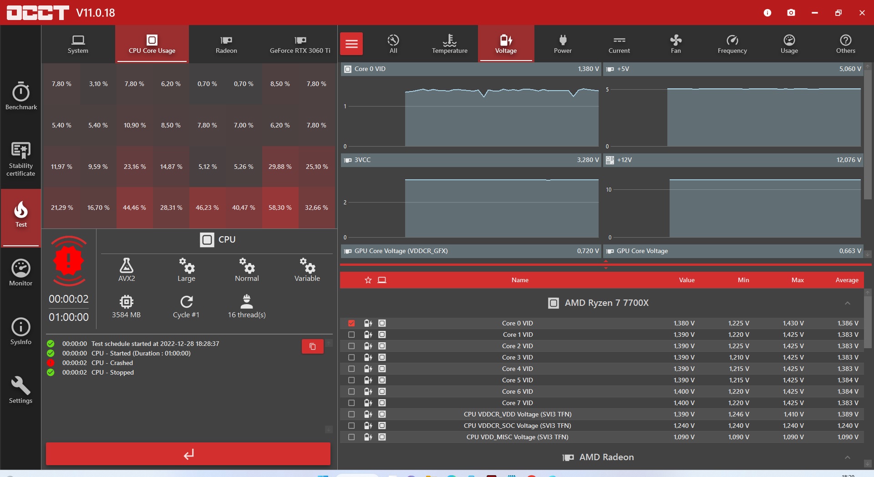Collapse the AMD Ryzen 7 7700X group
The width and height of the screenshot is (874, 477).
click(847, 303)
